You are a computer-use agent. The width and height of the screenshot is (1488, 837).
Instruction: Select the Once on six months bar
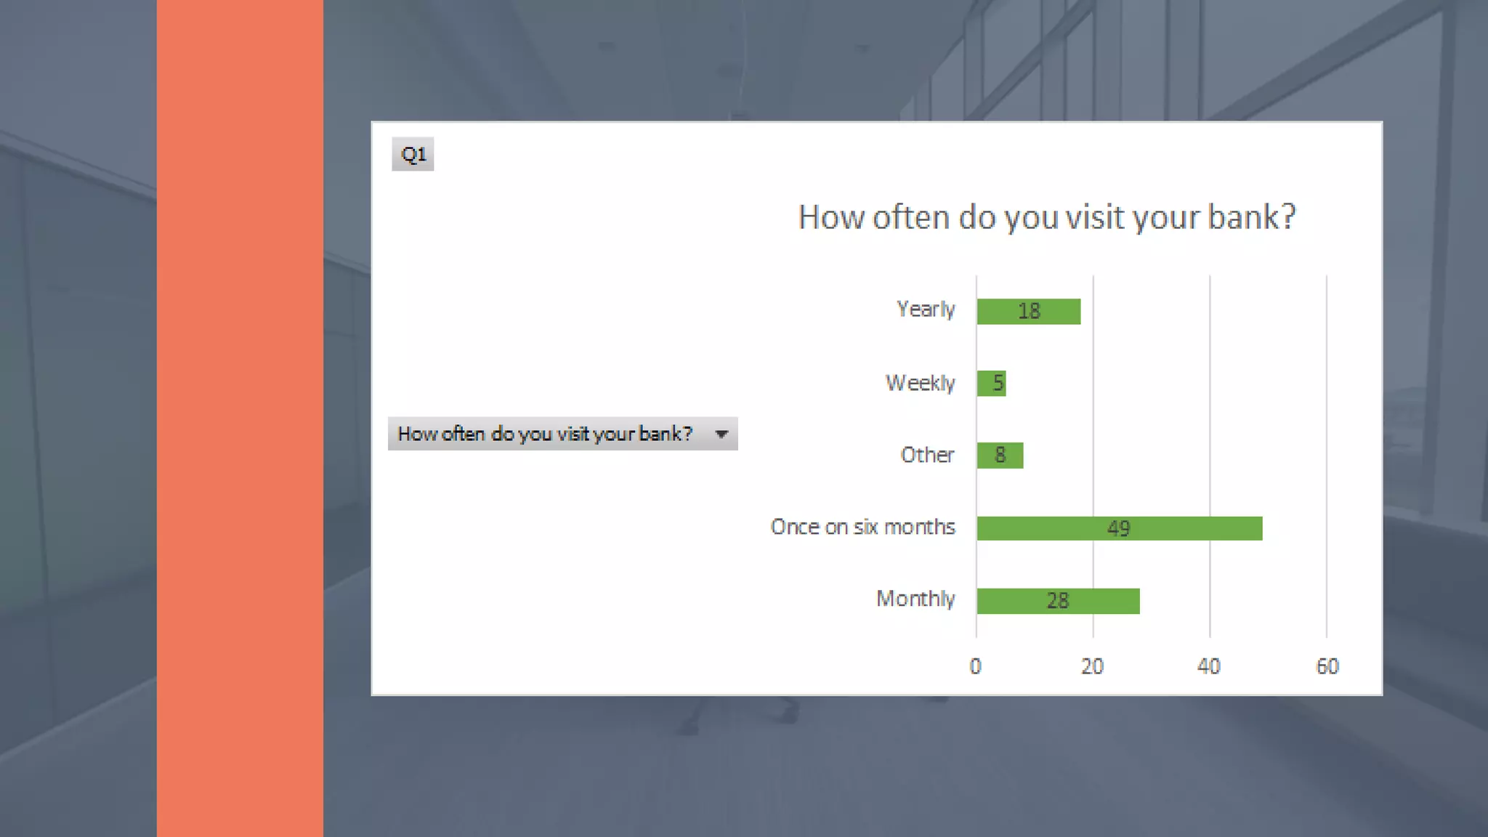coord(1120,528)
